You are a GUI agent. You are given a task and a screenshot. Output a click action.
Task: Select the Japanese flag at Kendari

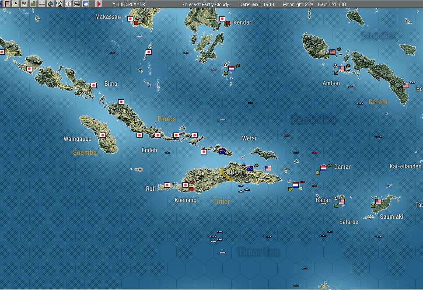(x=222, y=19)
